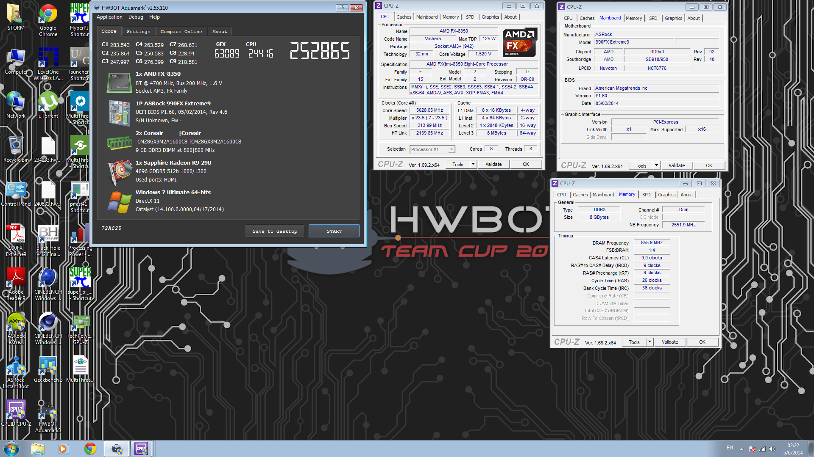Open the Computer desktop icon
814x457 pixels.
[16, 61]
